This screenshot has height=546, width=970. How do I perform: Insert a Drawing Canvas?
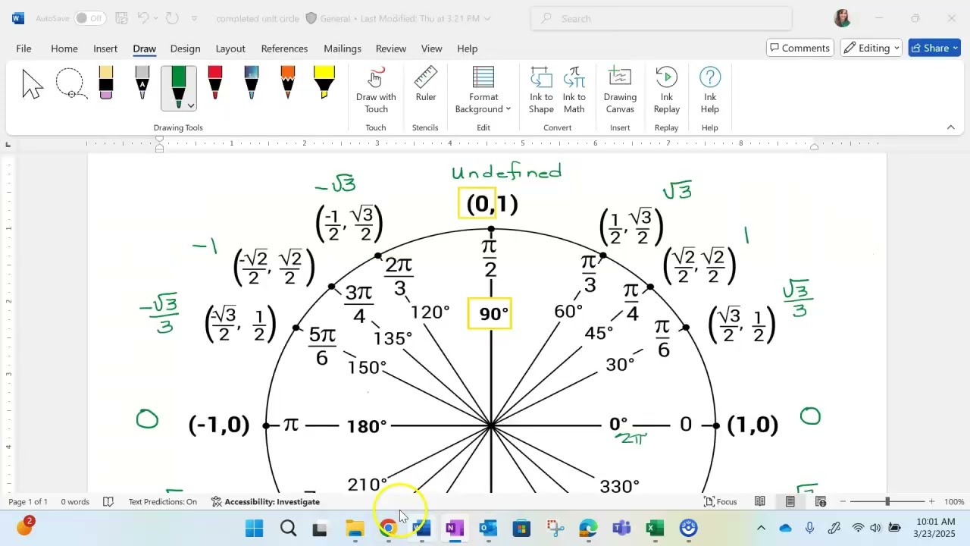[x=620, y=89]
